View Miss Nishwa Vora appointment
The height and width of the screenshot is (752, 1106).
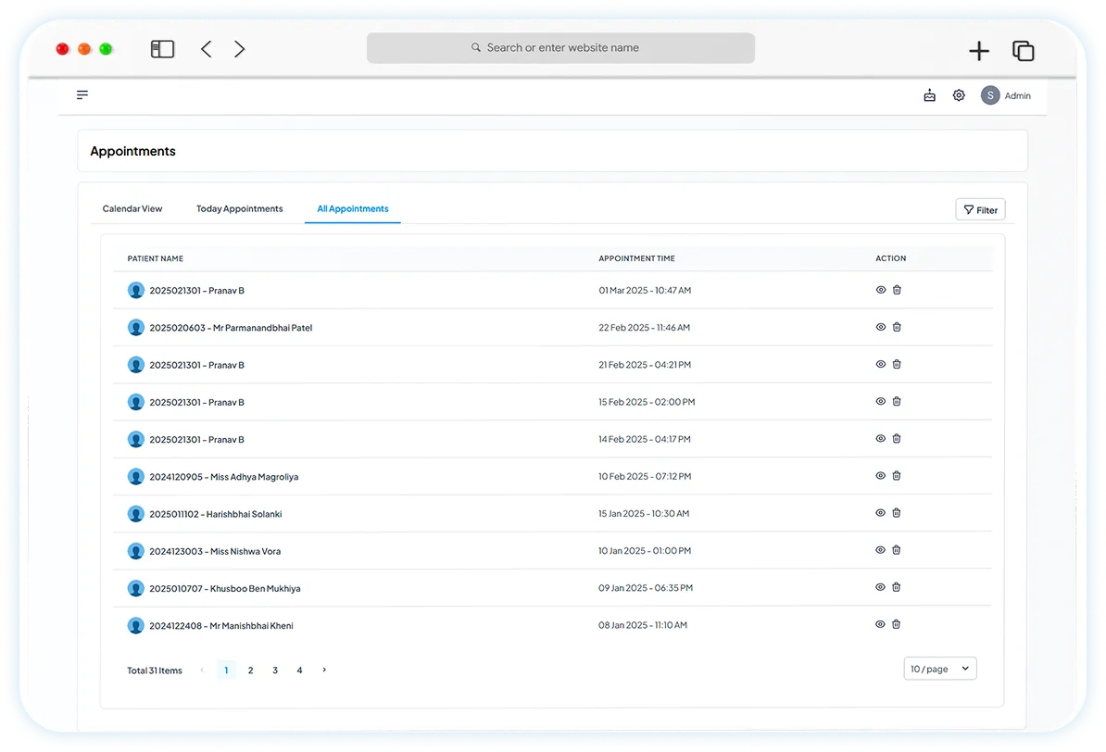pyautogui.click(x=880, y=550)
